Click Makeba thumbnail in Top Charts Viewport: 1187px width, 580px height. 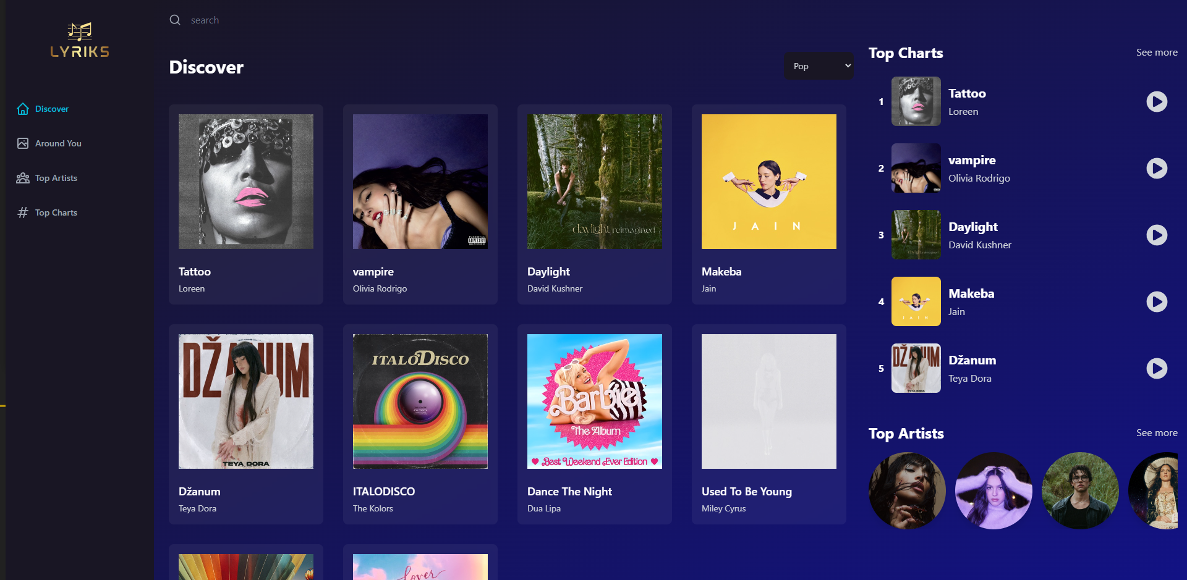(x=916, y=301)
